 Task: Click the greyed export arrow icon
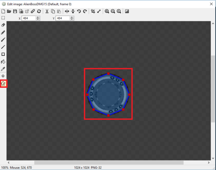pos(27,11)
